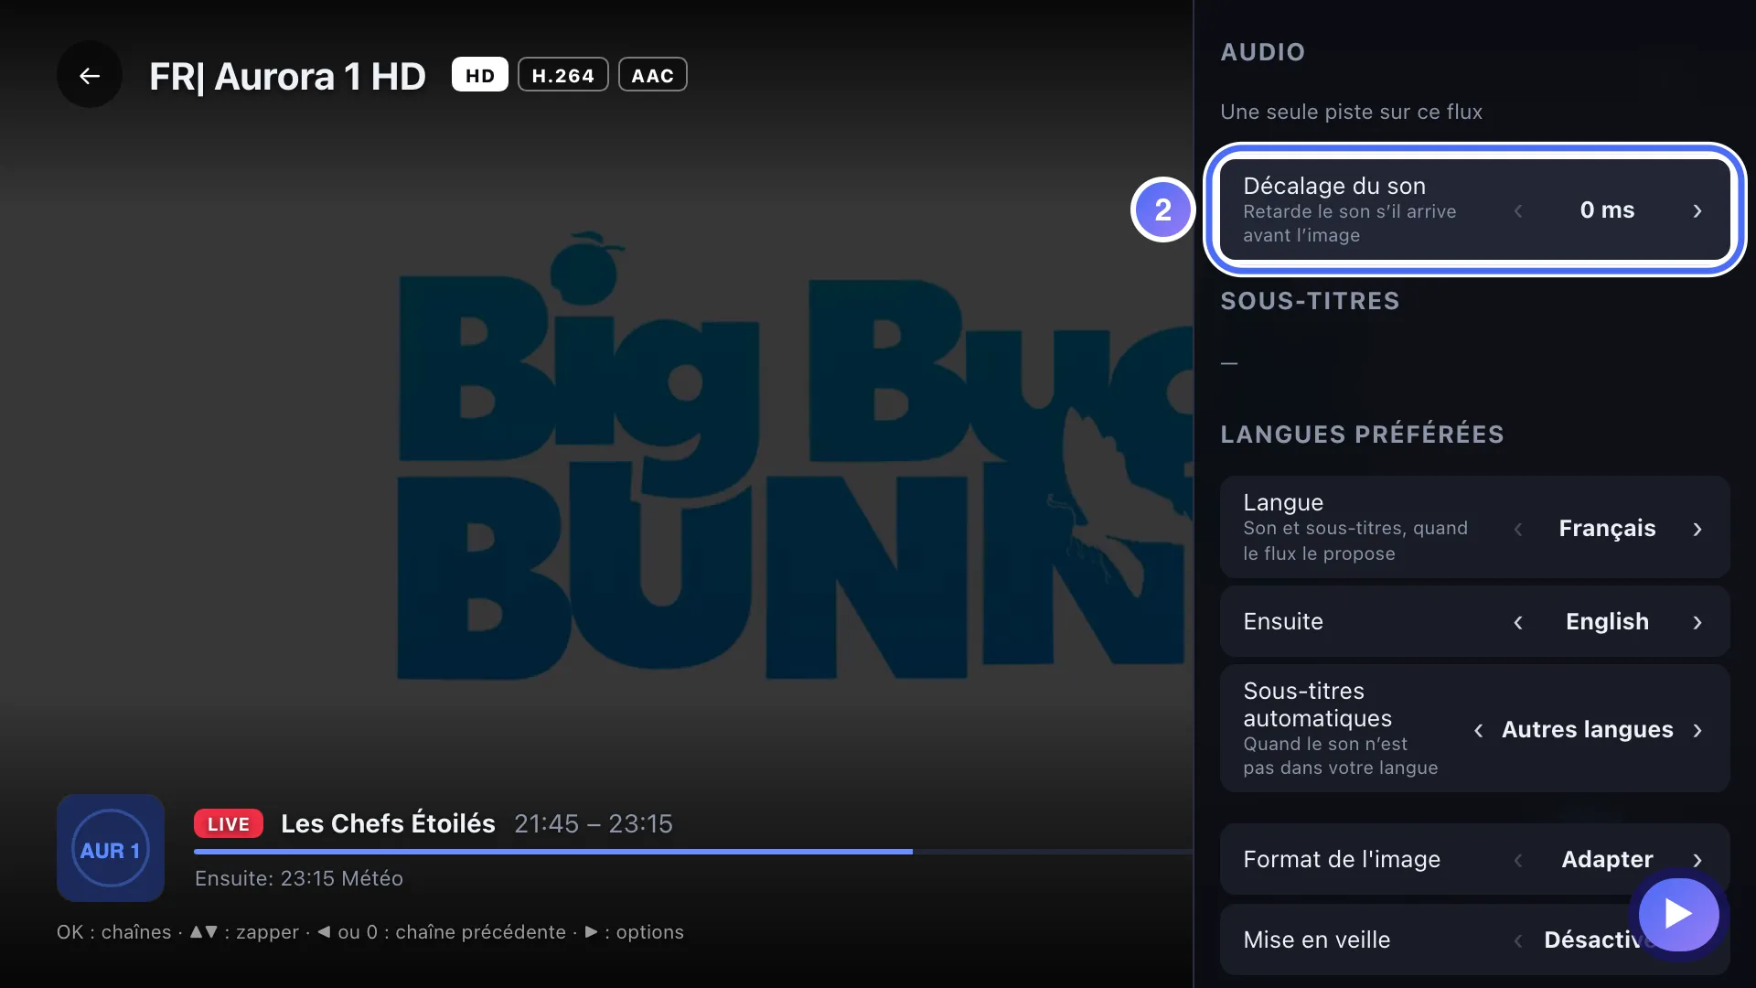
Task: Click the remote shortcuts hint line
Action: (370, 932)
